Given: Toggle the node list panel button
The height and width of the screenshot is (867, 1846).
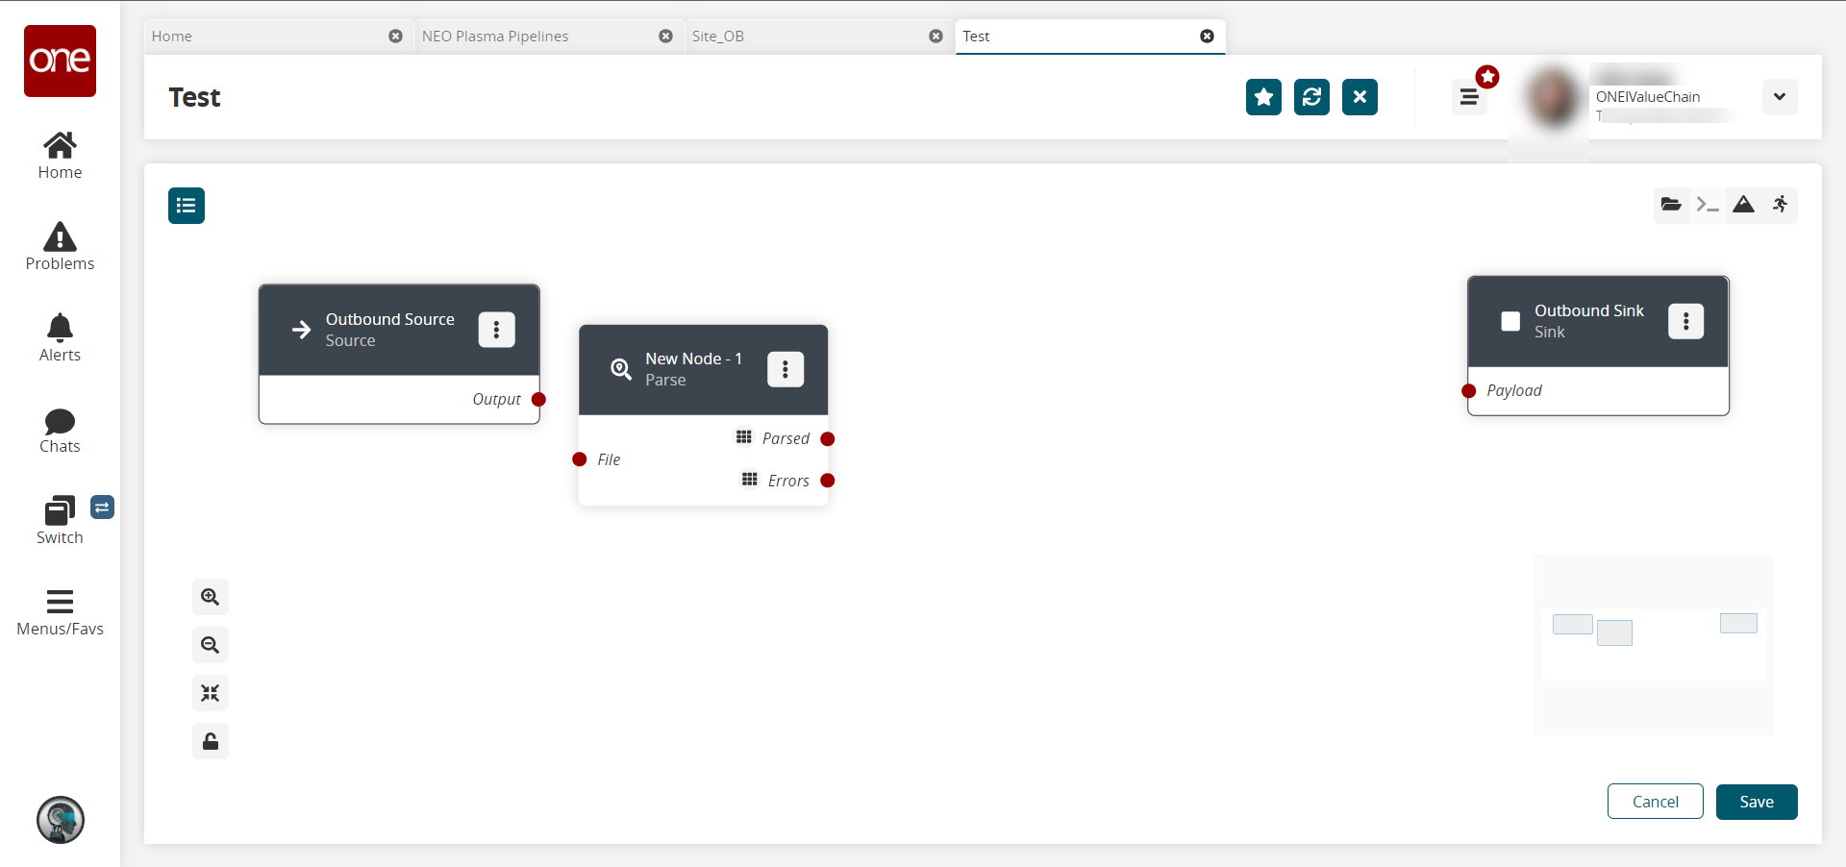Looking at the screenshot, I should (187, 206).
